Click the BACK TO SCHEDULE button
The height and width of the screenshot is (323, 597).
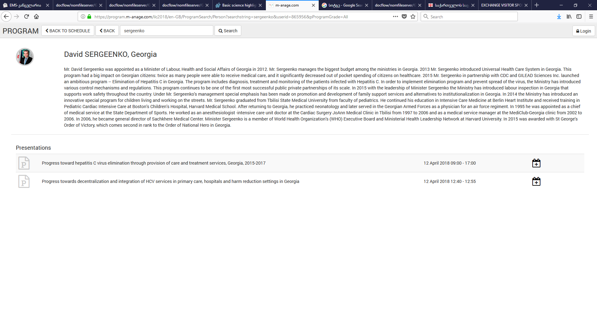pyautogui.click(x=68, y=31)
